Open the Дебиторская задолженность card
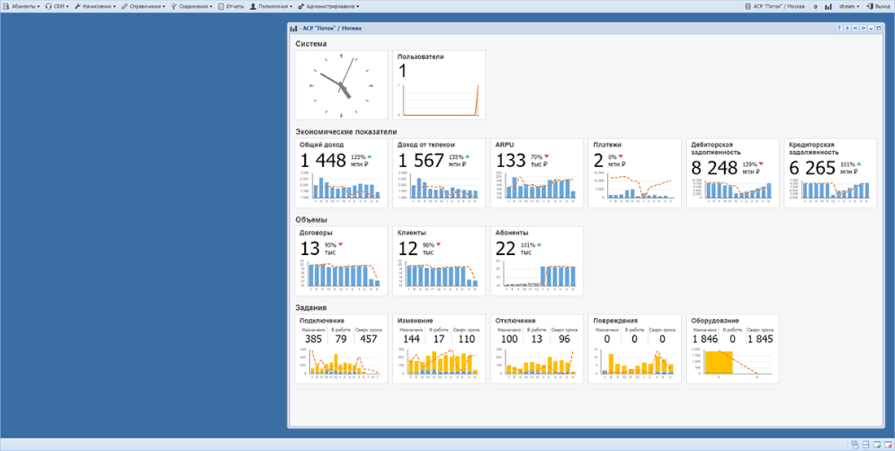 733,172
